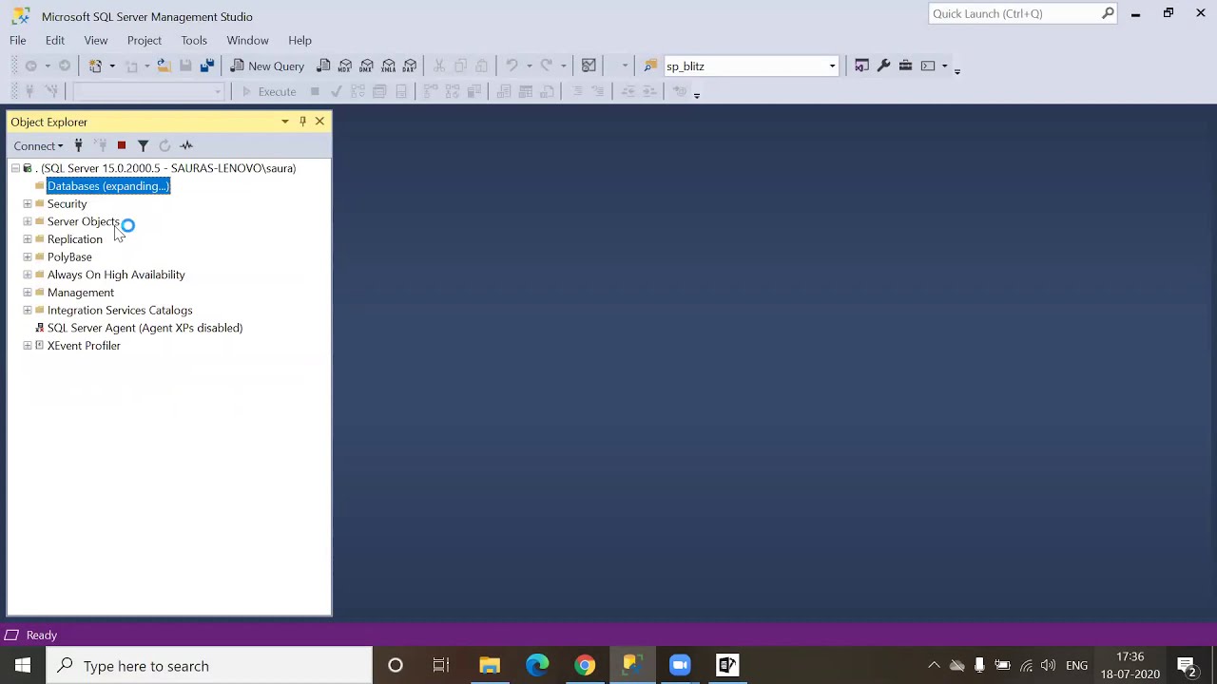Open the sp_blitz combo box dropdown
1217x684 pixels.
click(832, 66)
